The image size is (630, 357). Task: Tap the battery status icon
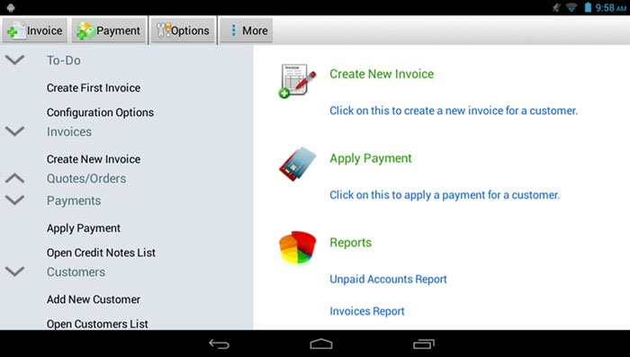coord(588,7)
